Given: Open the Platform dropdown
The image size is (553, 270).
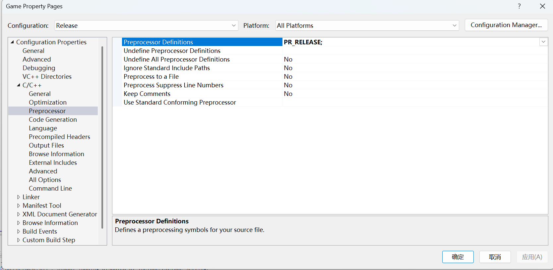Looking at the screenshot, I should pyautogui.click(x=454, y=25).
